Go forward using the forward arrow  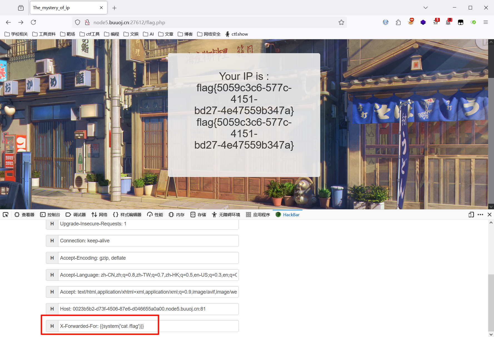point(21,22)
